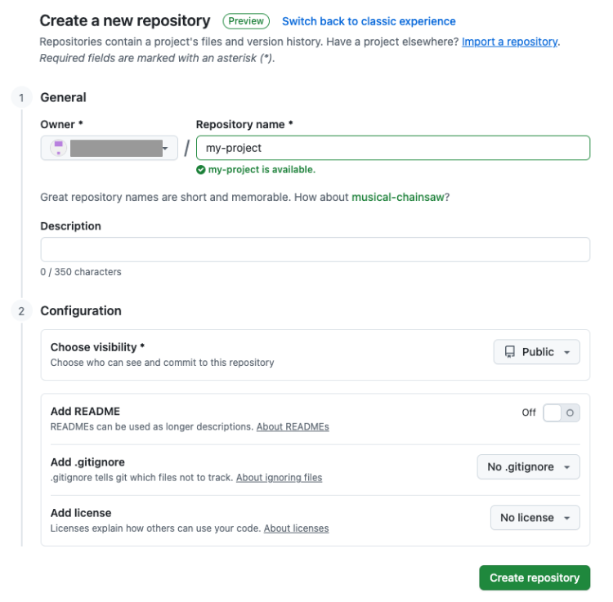The height and width of the screenshot is (602, 613).
Task: Expand the Public visibility dropdown
Action: tap(536, 352)
